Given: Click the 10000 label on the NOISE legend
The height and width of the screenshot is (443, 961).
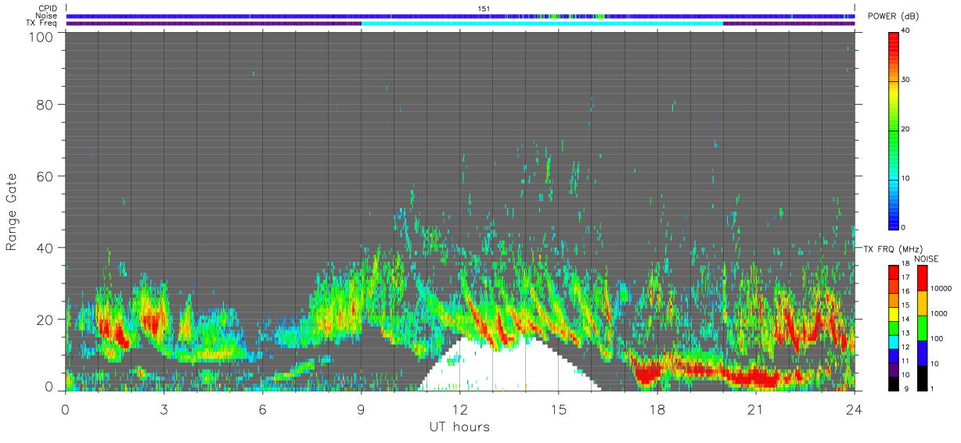Looking at the screenshot, I should [x=941, y=288].
